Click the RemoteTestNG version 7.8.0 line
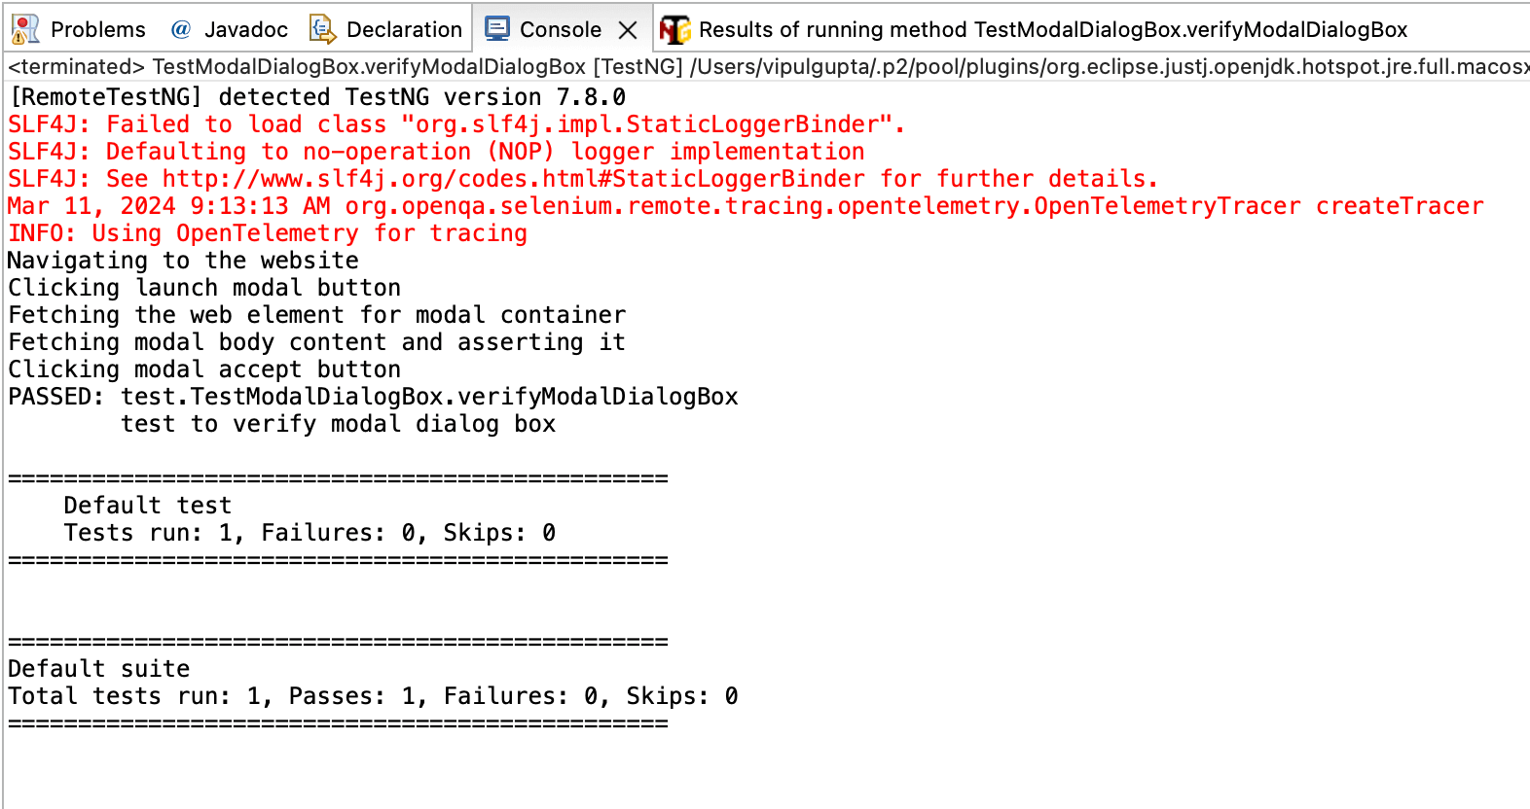The width and height of the screenshot is (1530, 809). click(316, 96)
